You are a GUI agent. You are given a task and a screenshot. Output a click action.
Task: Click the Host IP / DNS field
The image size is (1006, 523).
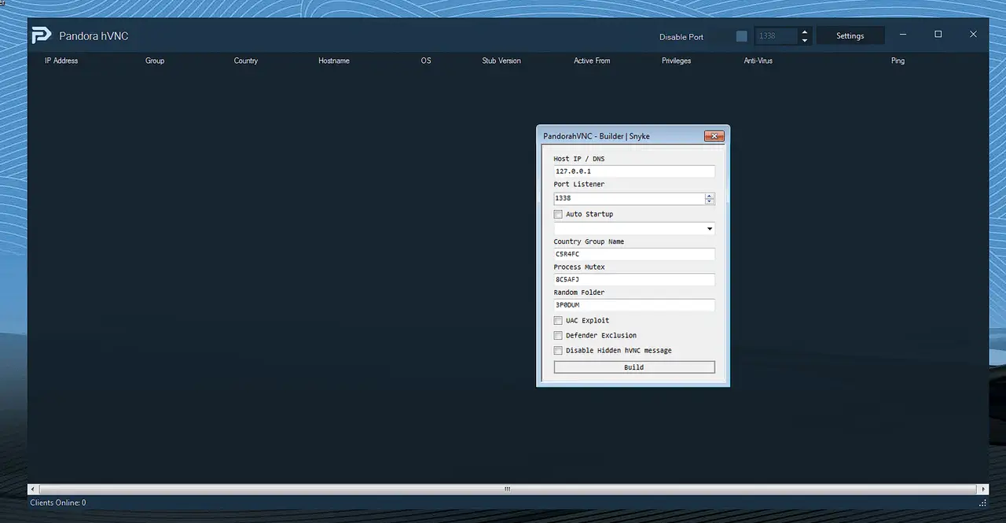point(633,171)
